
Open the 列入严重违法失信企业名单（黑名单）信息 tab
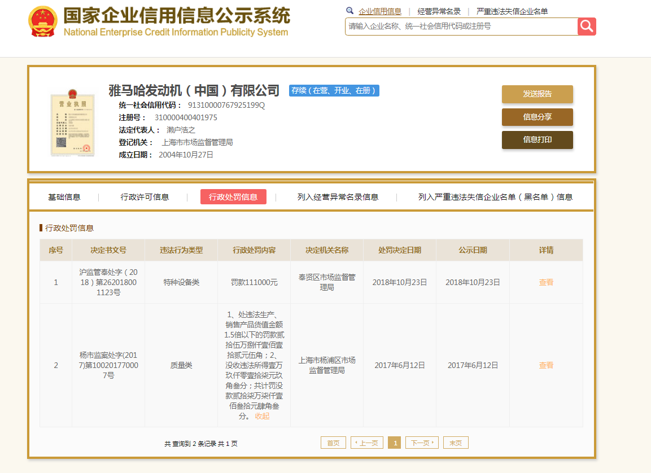(495, 197)
